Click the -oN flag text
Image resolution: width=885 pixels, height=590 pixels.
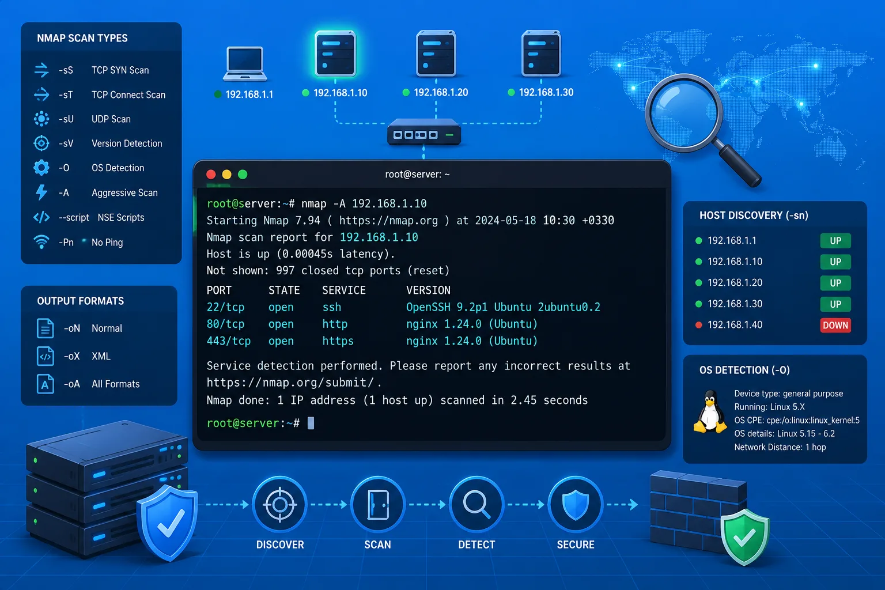71,328
